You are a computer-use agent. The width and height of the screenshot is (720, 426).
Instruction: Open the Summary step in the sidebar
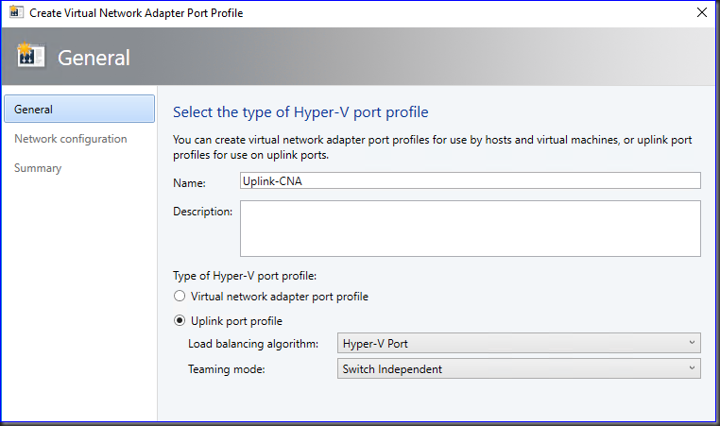click(38, 168)
